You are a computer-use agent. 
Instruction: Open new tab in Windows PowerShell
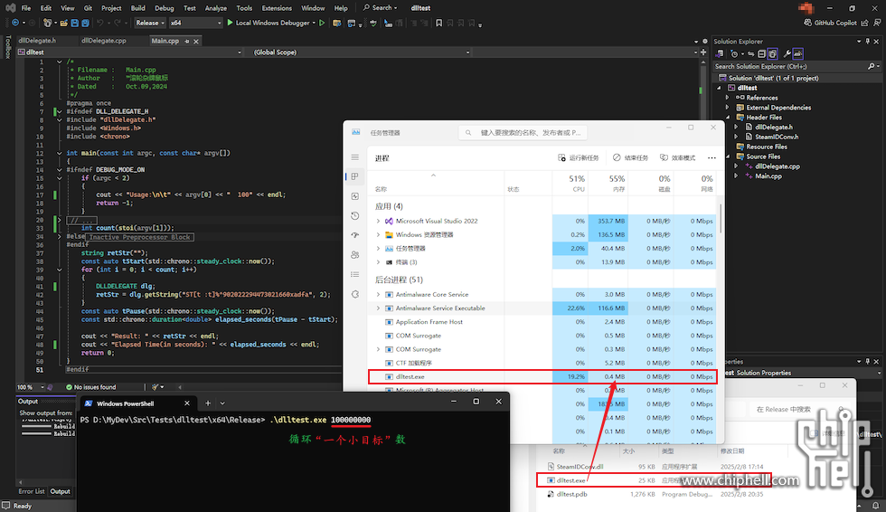tap(208, 403)
